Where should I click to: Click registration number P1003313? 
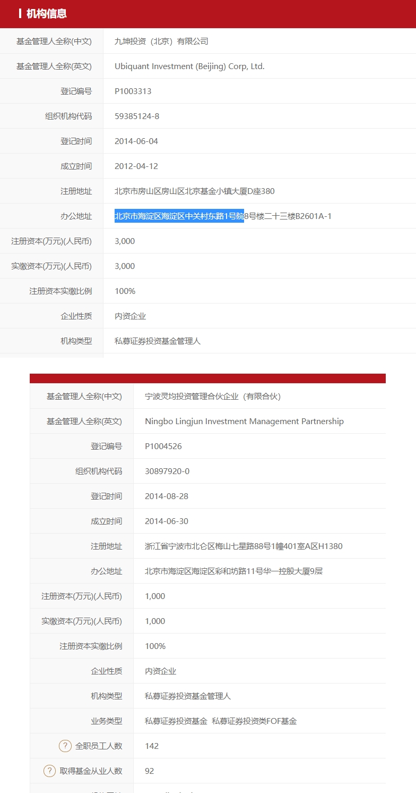[133, 91]
